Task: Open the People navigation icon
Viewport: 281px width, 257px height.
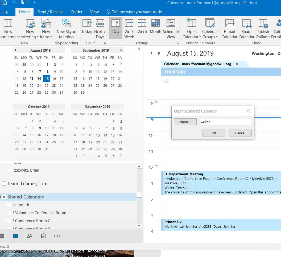Action: click(30, 236)
